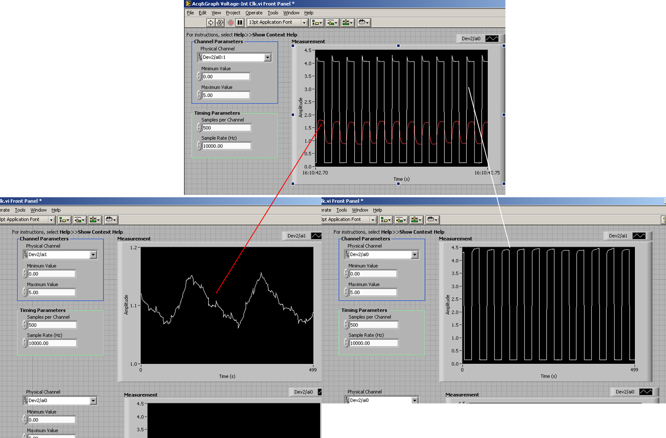The height and width of the screenshot is (438, 666).
Task: Open Tools menu in bottom-left window
Action: point(20,210)
